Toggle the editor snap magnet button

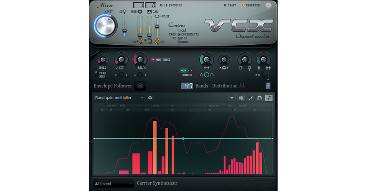260,98
